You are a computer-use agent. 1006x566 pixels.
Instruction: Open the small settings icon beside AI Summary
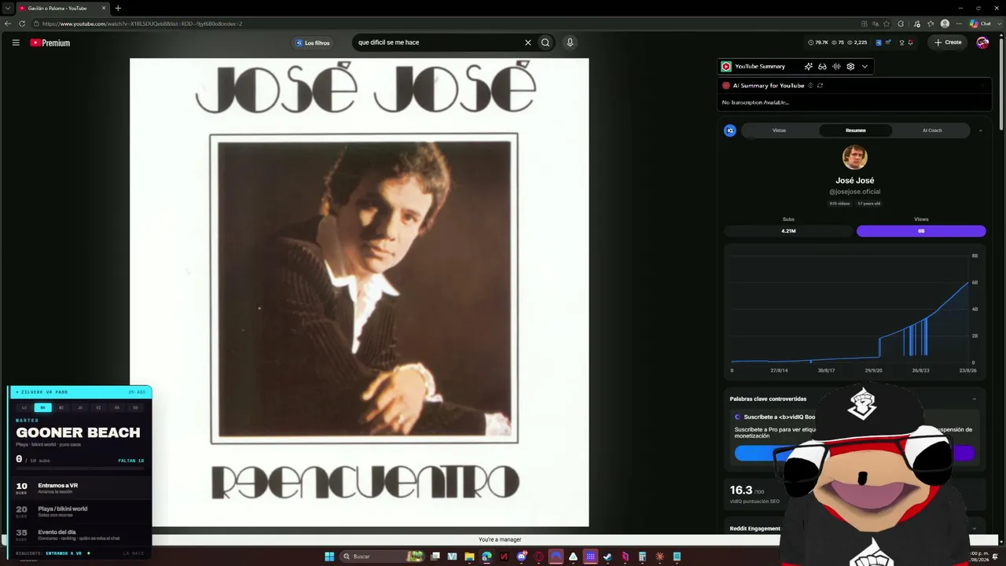click(810, 86)
